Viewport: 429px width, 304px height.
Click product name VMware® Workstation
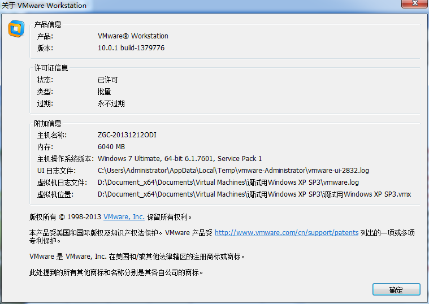coord(133,36)
